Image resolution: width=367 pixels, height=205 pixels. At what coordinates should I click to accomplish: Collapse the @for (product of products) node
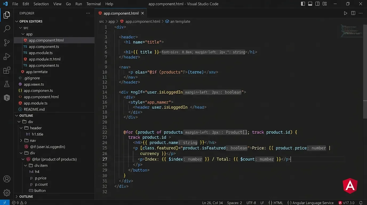(x=23, y=159)
